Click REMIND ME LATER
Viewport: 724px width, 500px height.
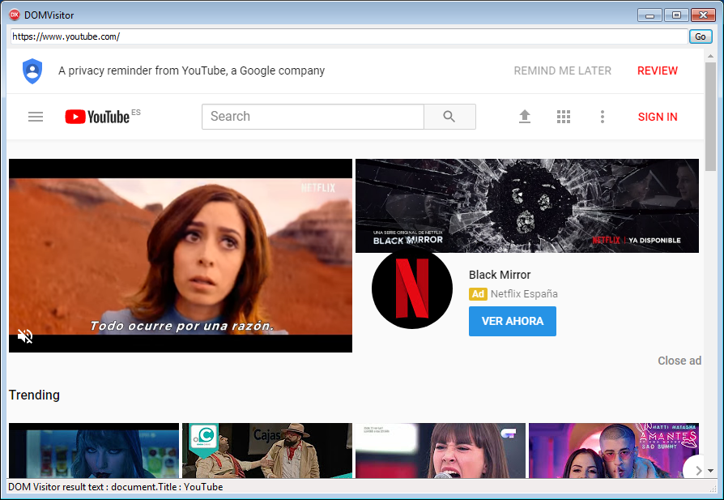pyautogui.click(x=562, y=71)
